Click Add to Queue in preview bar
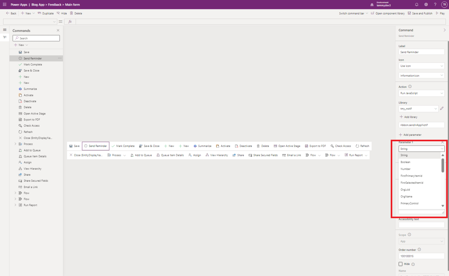 tap(141, 155)
